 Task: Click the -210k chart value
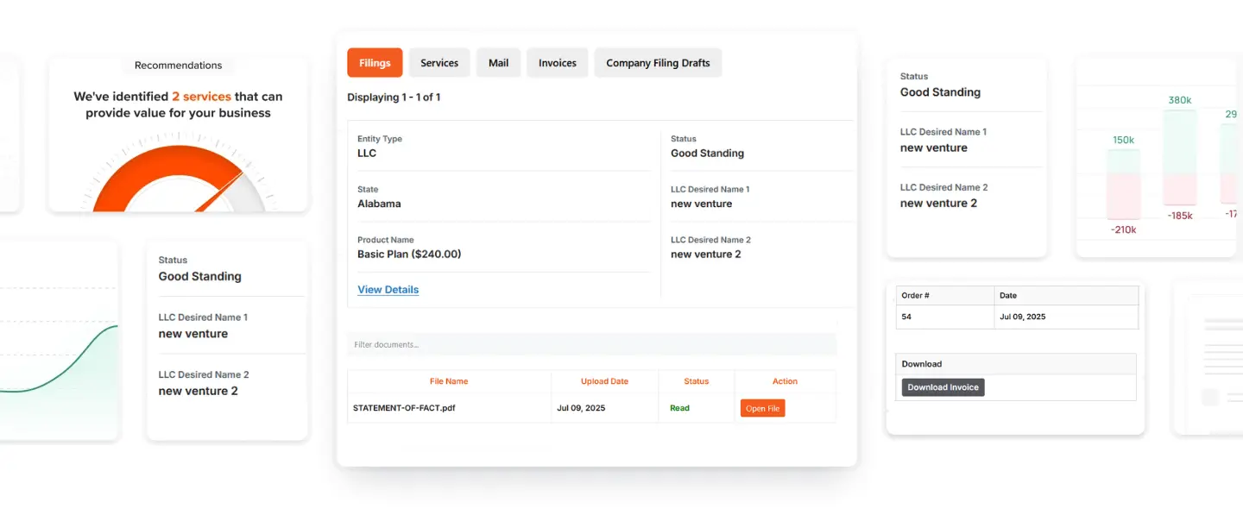[1123, 229]
